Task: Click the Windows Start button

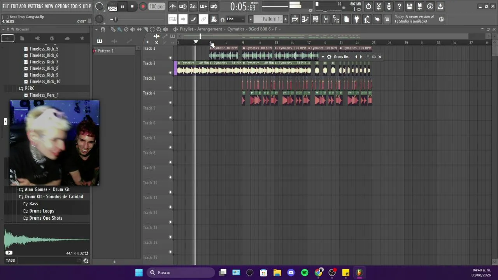Action: [139, 273]
